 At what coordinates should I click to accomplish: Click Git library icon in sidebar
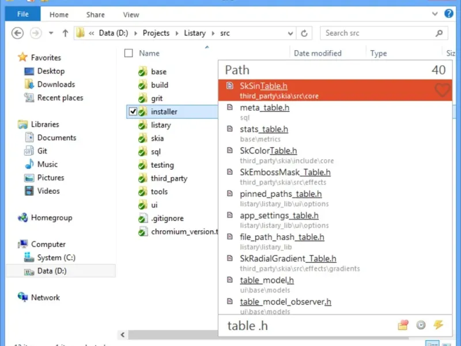pyautogui.click(x=28, y=151)
